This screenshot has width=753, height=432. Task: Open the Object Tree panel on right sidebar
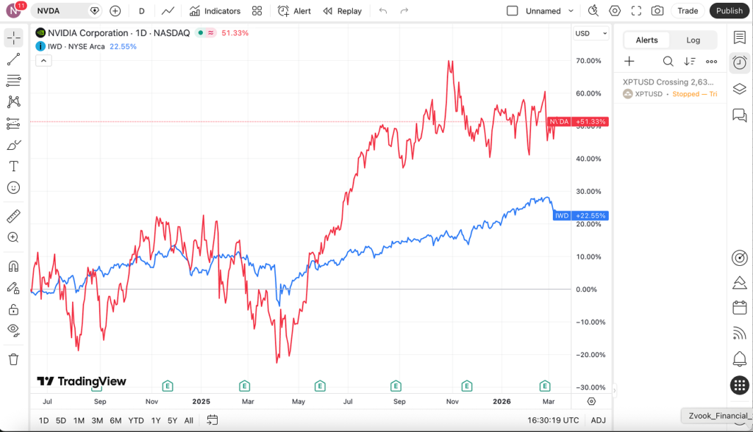pos(740,89)
